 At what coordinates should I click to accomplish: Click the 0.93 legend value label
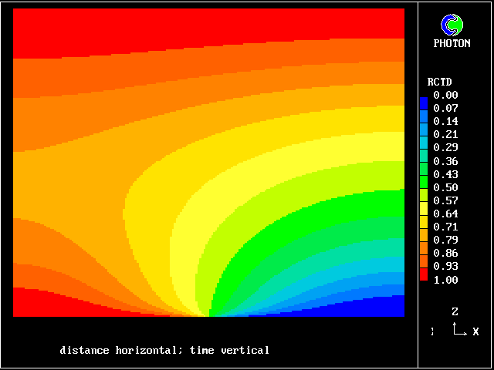pos(445,266)
